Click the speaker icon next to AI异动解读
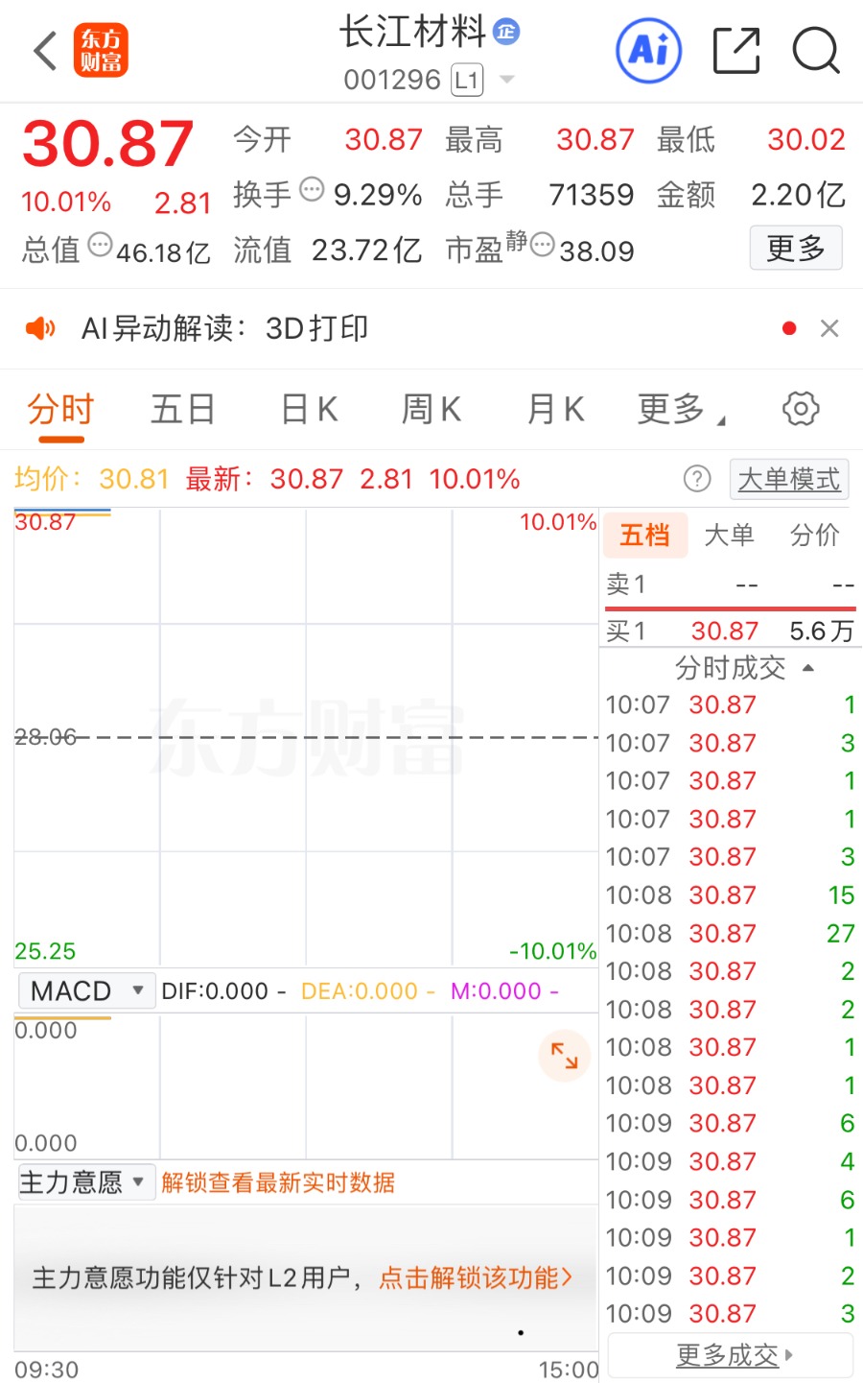The width and height of the screenshot is (863, 1383). click(x=38, y=328)
